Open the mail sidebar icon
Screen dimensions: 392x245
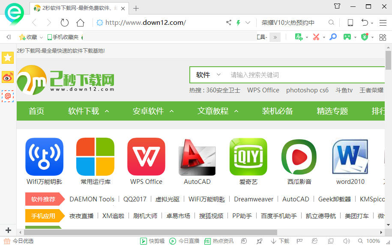click(8, 96)
